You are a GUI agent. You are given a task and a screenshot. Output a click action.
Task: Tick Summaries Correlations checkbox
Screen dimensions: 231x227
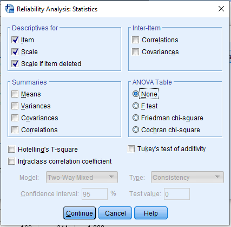(15, 130)
